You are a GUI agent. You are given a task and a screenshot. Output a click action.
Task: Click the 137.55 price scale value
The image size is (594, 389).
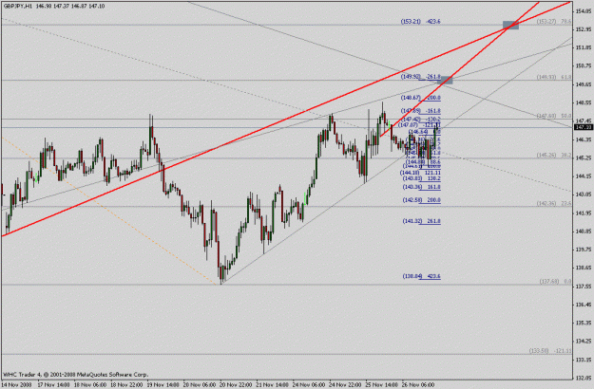click(584, 287)
